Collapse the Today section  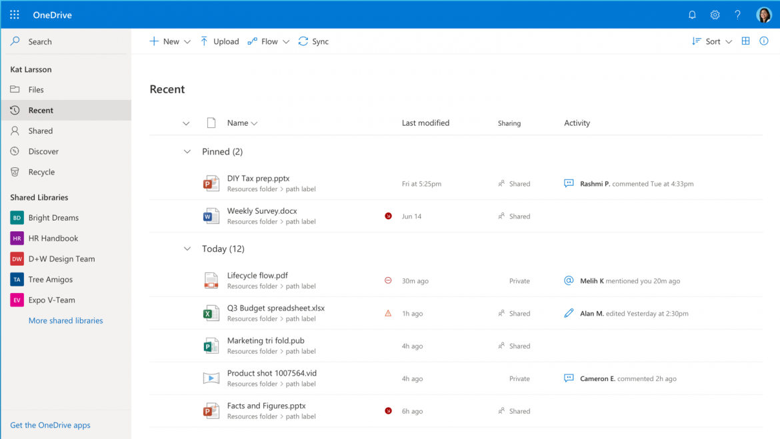tap(187, 248)
